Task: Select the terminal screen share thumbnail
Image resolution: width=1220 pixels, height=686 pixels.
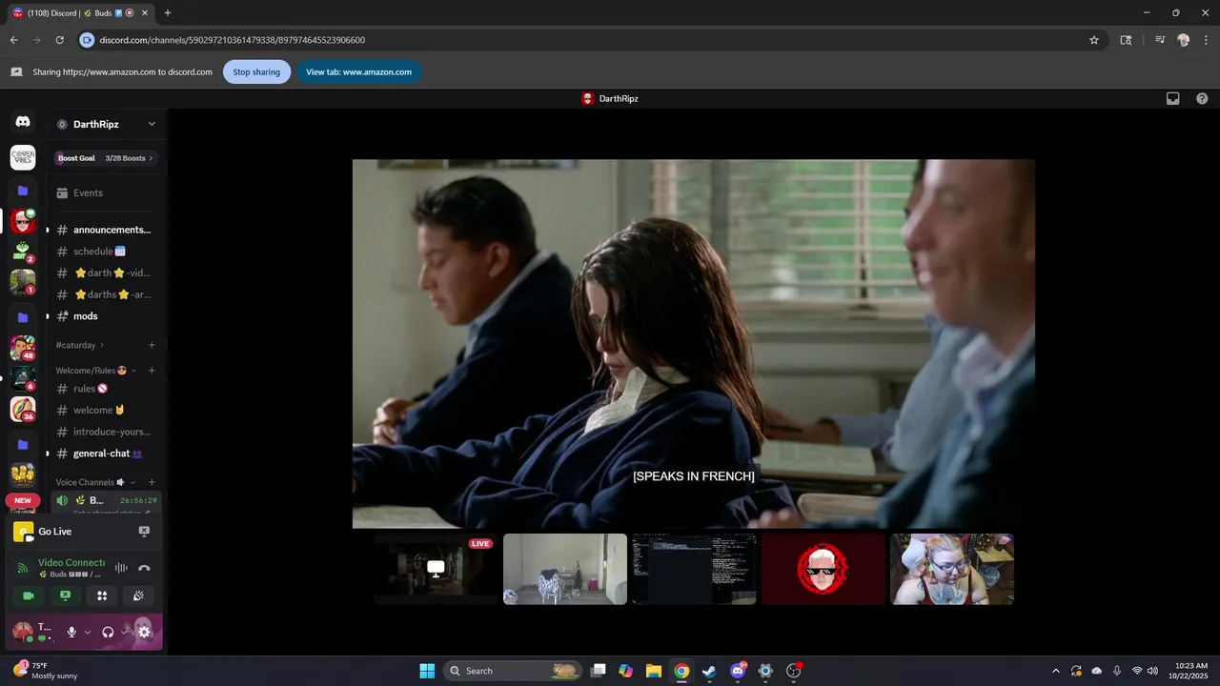Action: [x=694, y=569]
